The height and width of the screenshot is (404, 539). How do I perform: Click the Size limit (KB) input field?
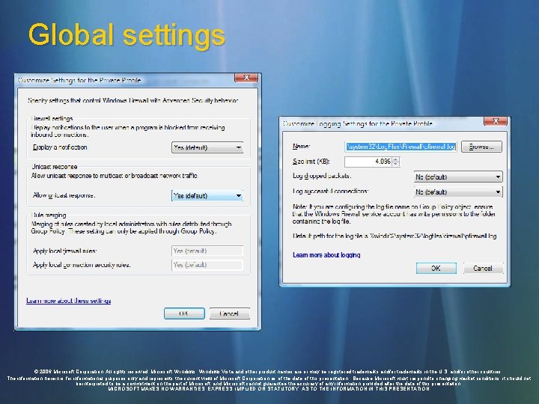tap(368, 162)
